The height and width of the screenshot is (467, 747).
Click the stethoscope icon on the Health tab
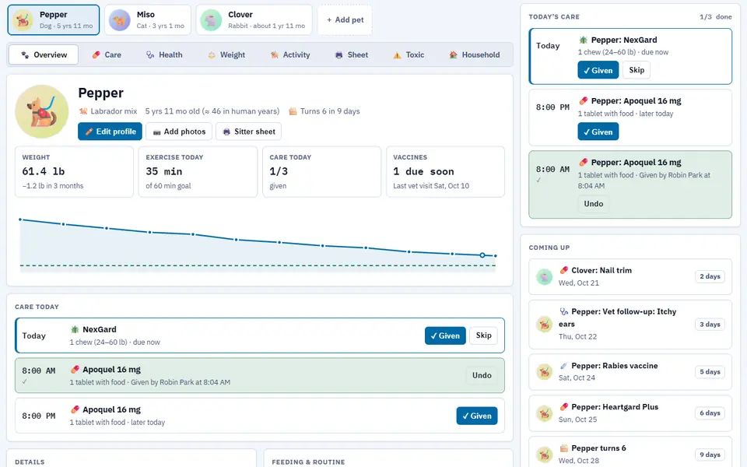(150, 54)
